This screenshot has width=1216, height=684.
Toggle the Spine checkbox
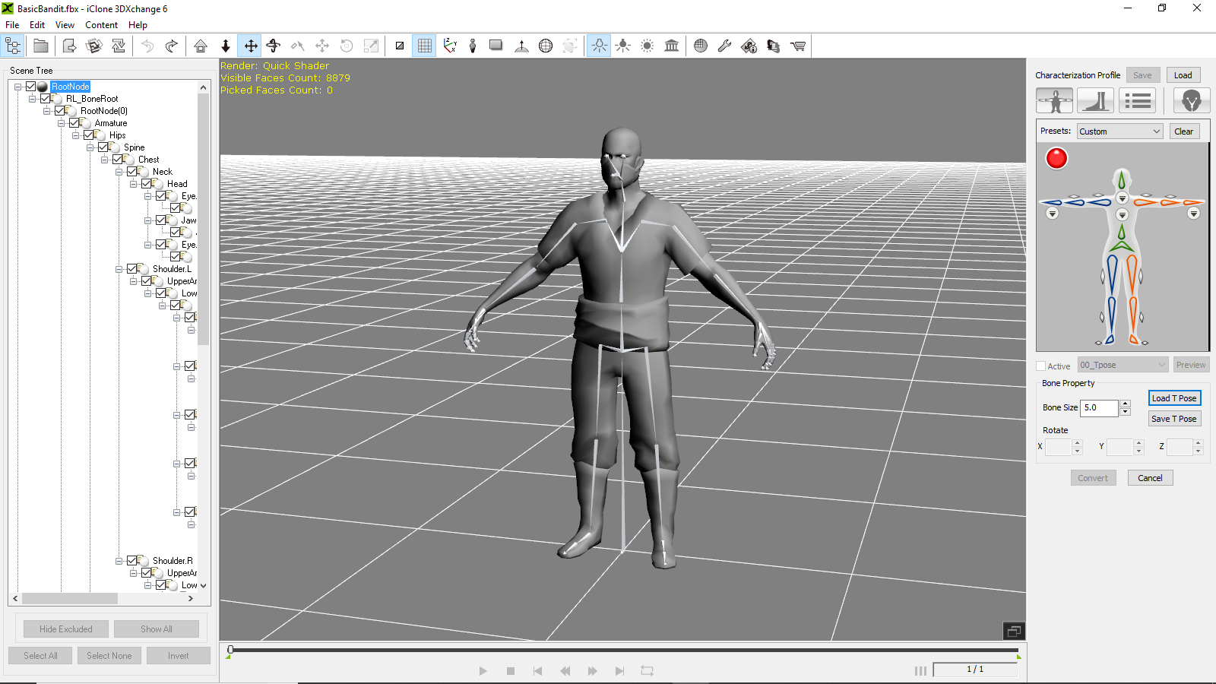(x=103, y=147)
